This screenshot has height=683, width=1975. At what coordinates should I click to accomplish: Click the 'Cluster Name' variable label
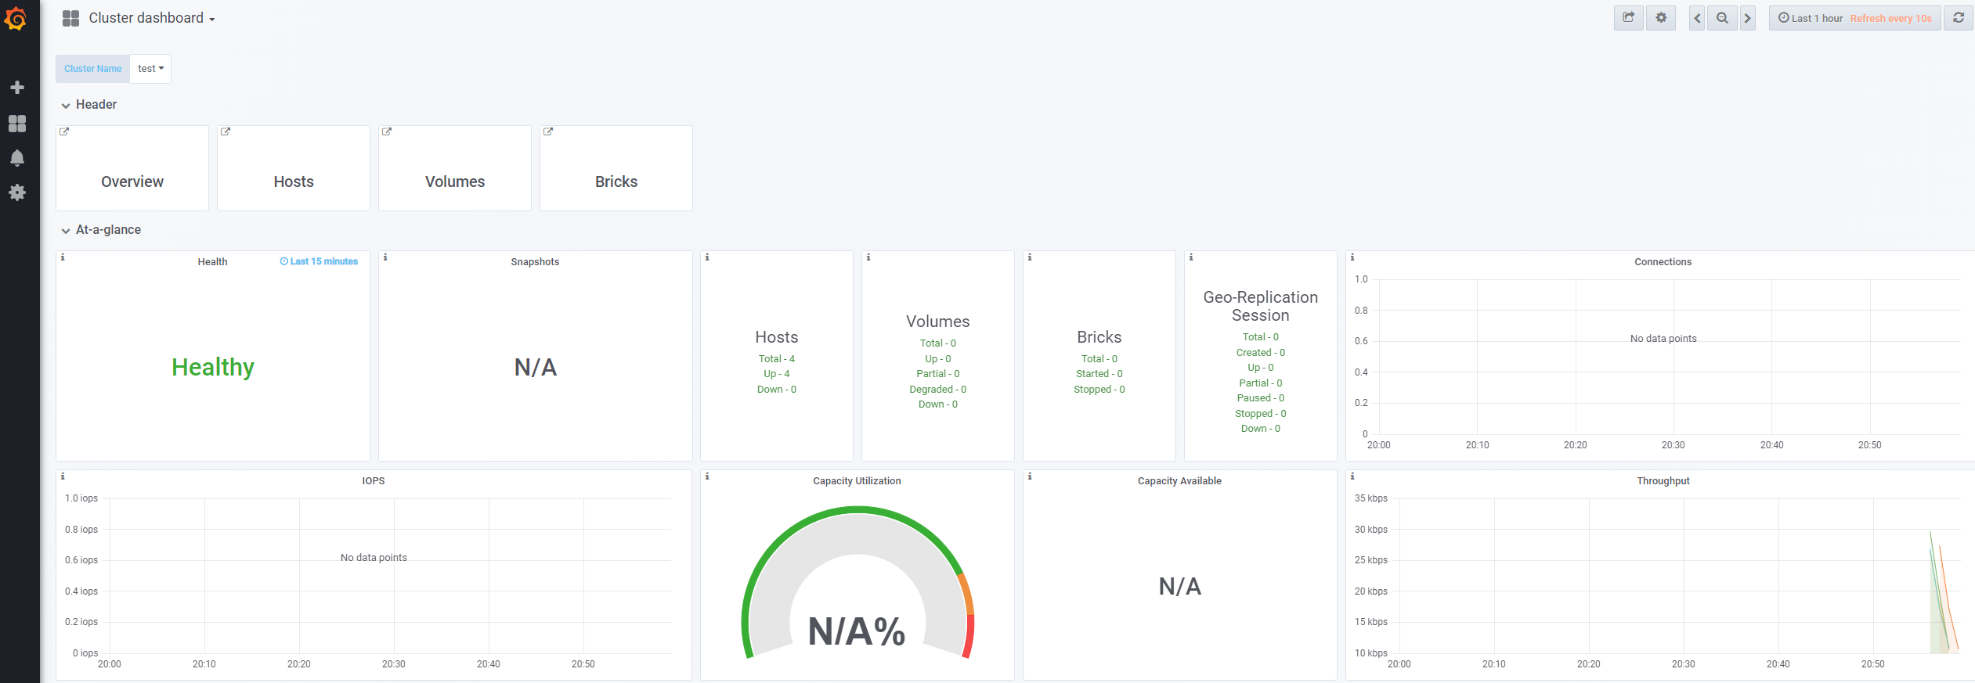point(92,69)
